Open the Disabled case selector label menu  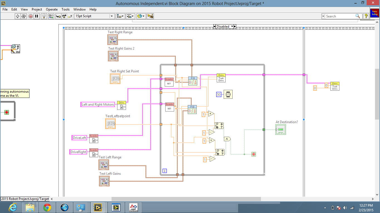click(224, 27)
